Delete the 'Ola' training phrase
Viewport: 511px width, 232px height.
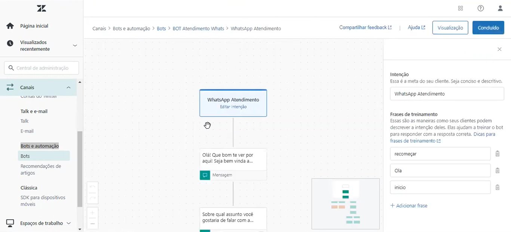coord(498,170)
